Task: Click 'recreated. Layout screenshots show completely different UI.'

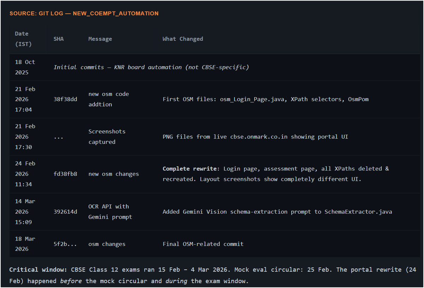Action: pos(262,179)
